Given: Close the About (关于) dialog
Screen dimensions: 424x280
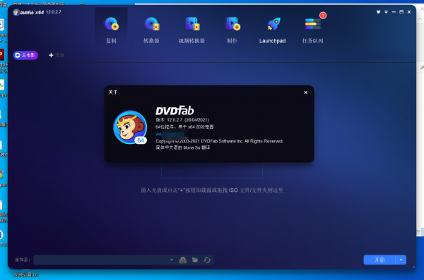Looking at the screenshot, I should 305,92.
